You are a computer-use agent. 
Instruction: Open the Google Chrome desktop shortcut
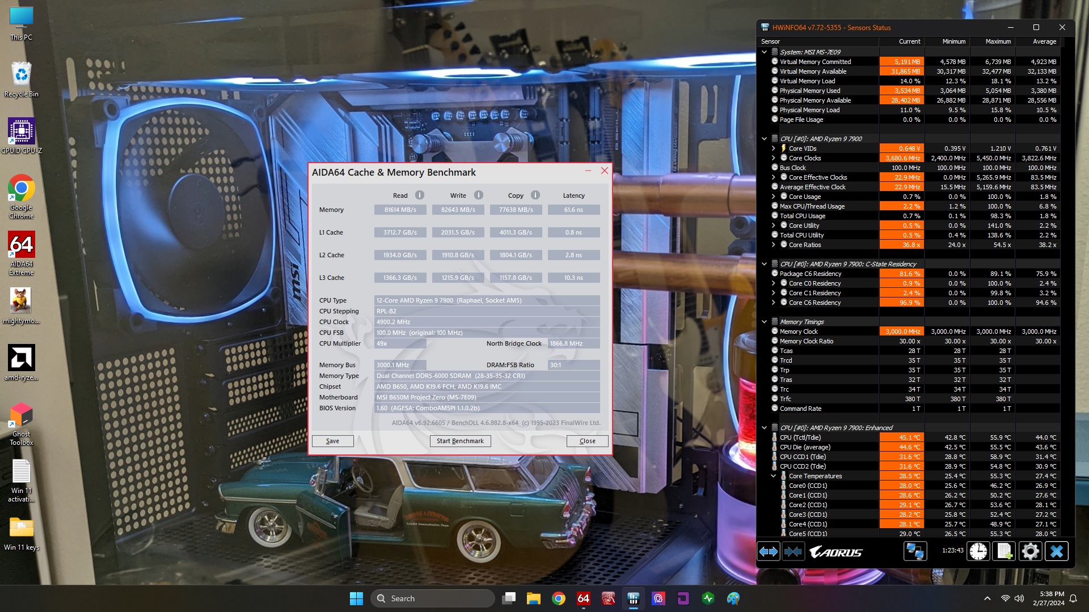[x=22, y=196]
